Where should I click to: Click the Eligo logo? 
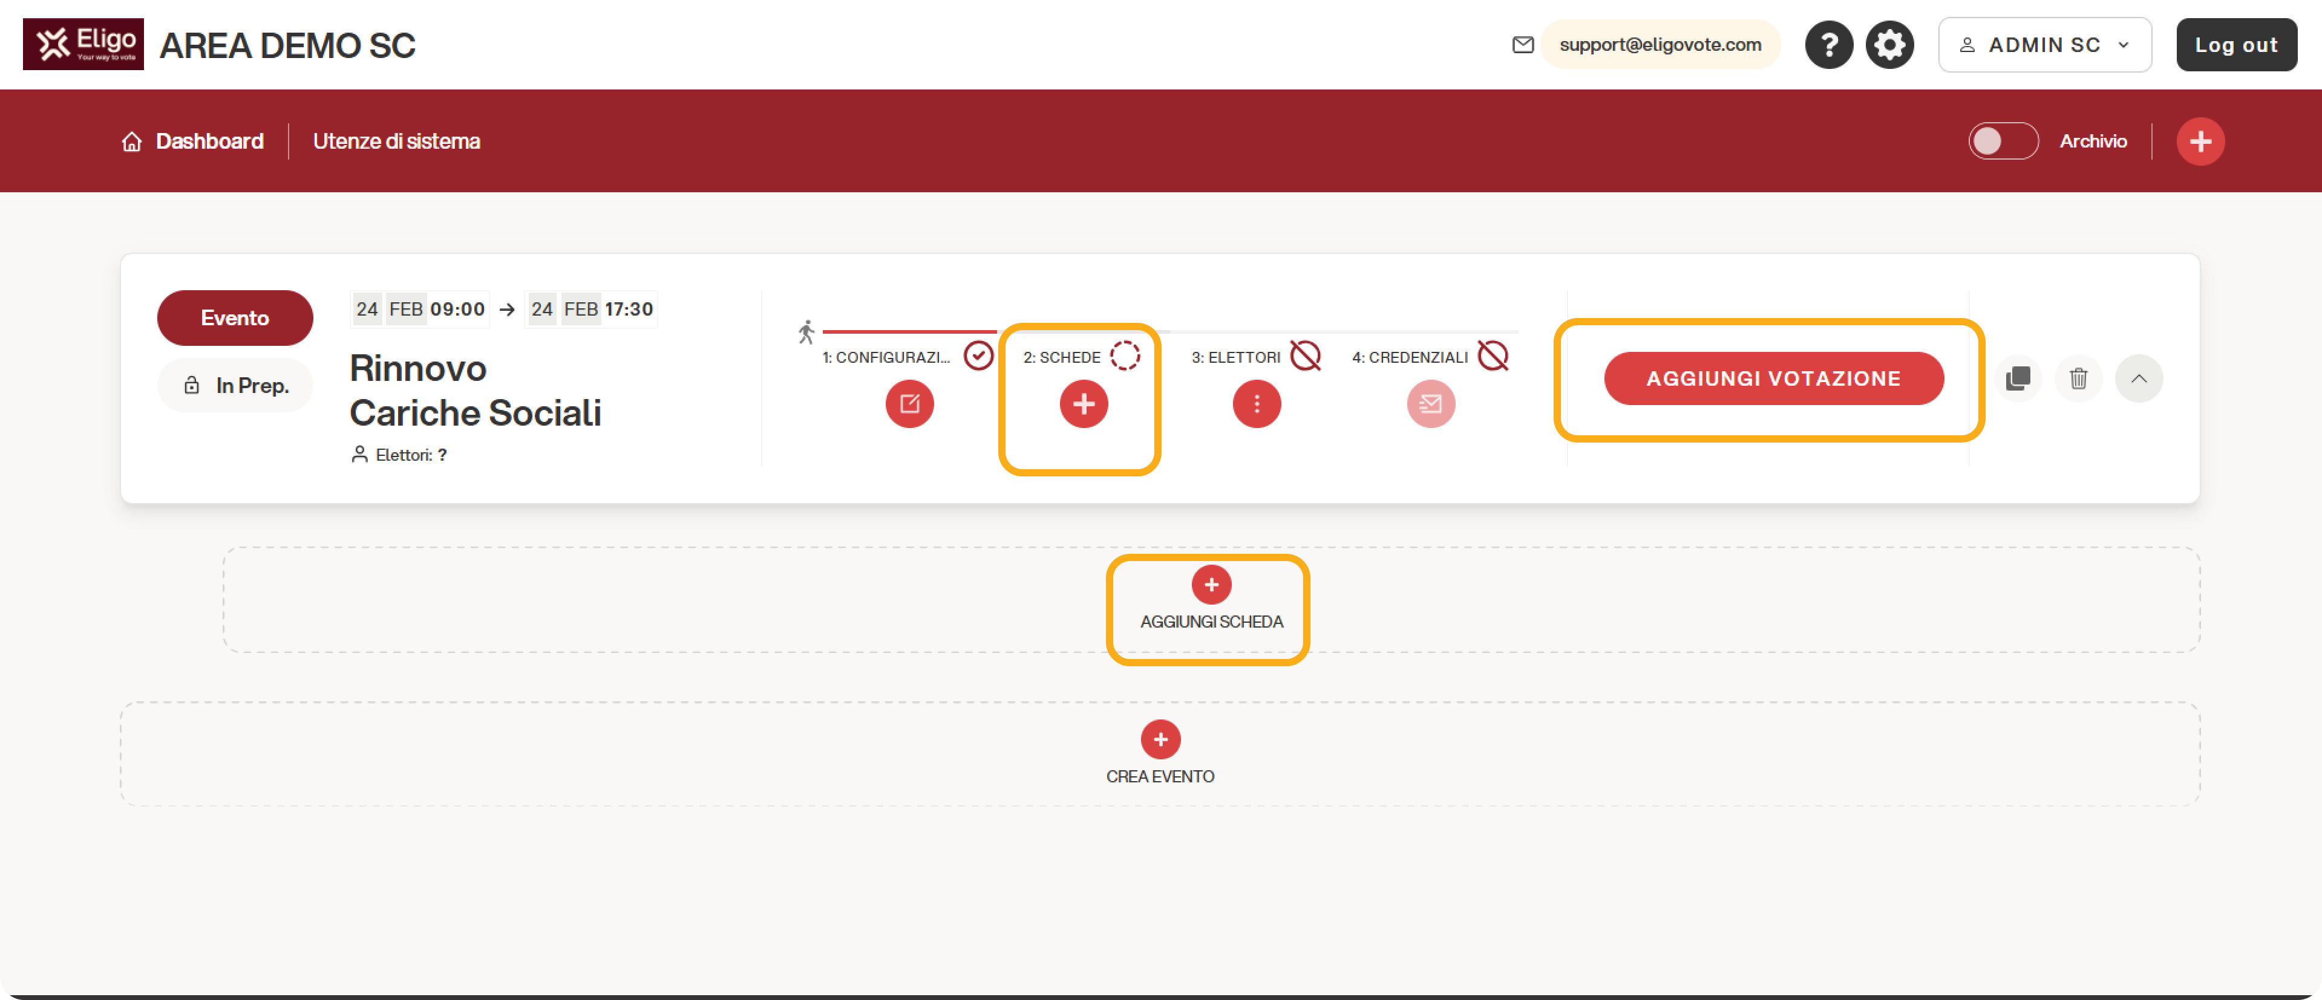click(83, 44)
